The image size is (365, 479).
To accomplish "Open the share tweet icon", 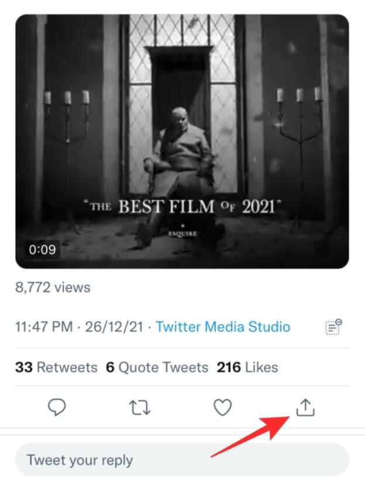I will [x=305, y=408].
